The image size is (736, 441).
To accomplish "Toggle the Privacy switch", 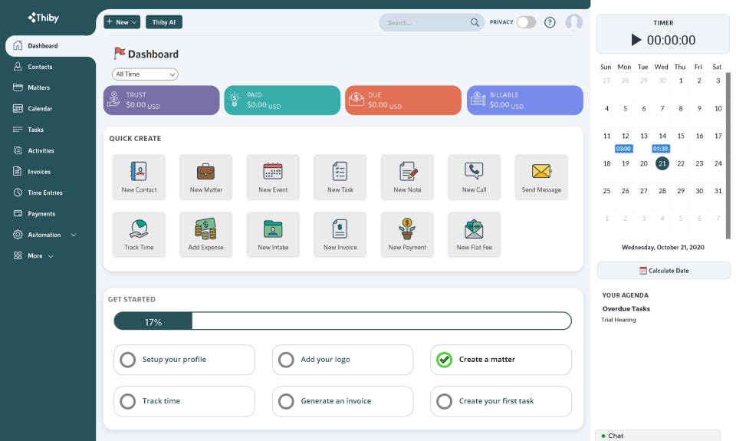I will [x=526, y=22].
